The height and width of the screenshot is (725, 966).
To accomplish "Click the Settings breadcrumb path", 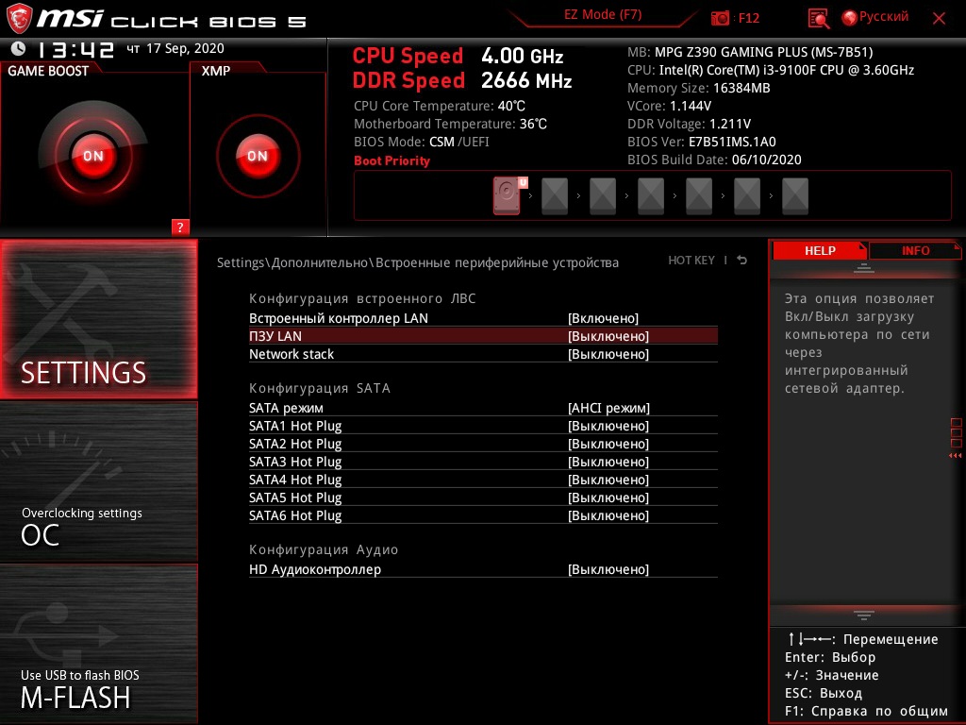I will pos(418,262).
